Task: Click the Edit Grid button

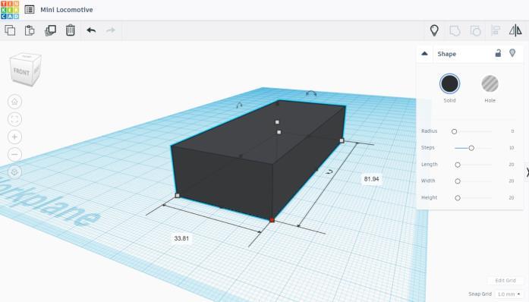Action: [505, 281]
